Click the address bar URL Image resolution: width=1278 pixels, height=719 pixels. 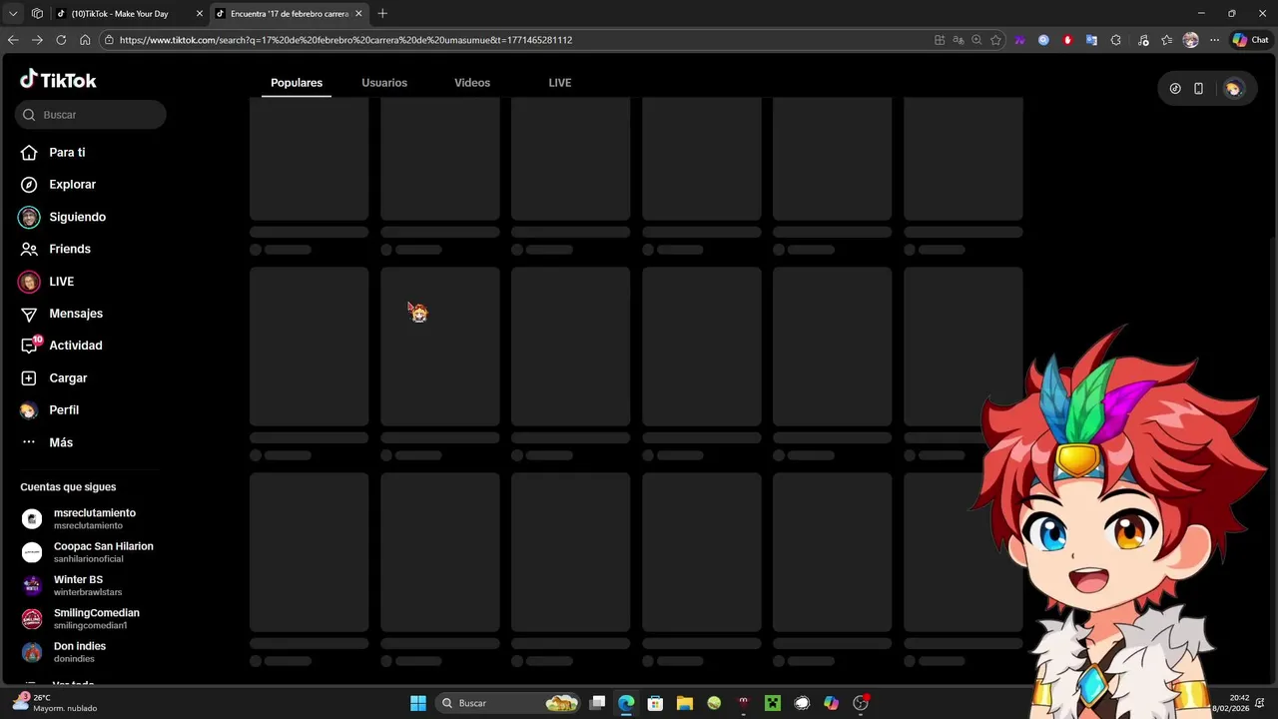pos(345,40)
